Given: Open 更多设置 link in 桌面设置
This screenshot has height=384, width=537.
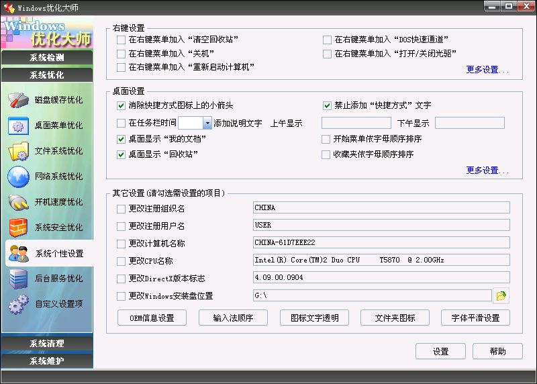Looking at the screenshot, I should [487, 171].
